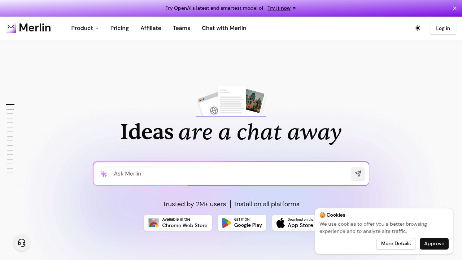The width and height of the screenshot is (462, 260).
Task: Click the sparkle icon in the Ask Merlin box
Action: (104, 174)
